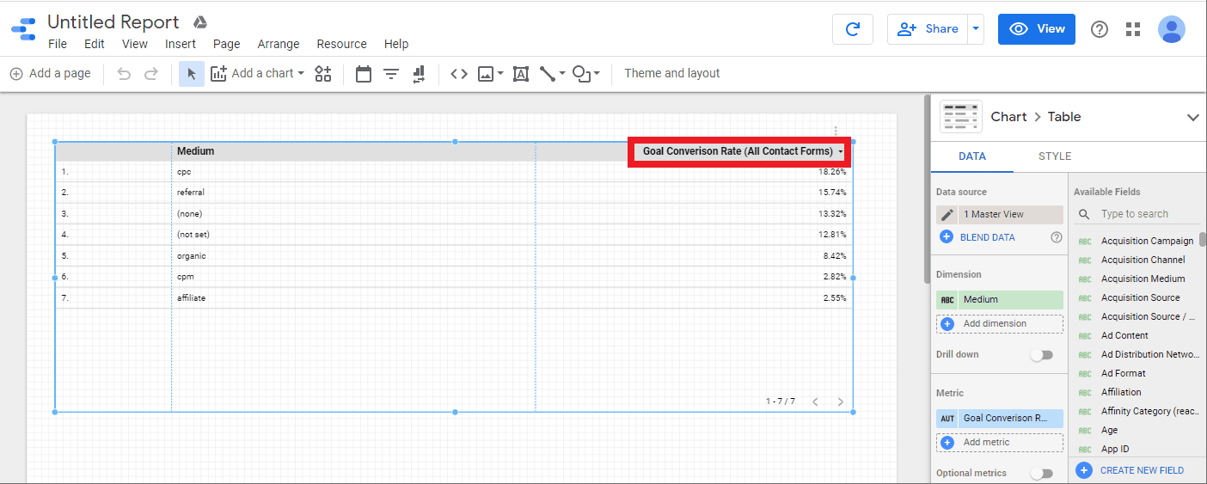Viewport: 1207px width, 484px height.
Task: Insert an image using the image icon
Action: click(x=486, y=74)
